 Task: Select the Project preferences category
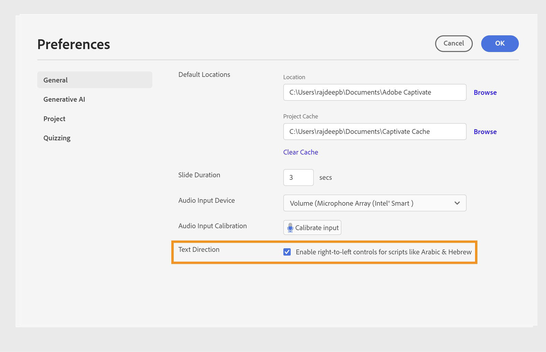pyautogui.click(x=54, y=119)
